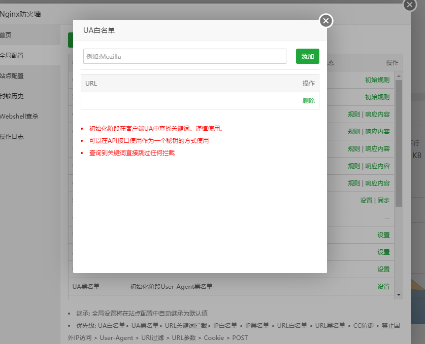Focus the 例如:Mozilla input field
425x344 pixels.
(x=185, y=56)
